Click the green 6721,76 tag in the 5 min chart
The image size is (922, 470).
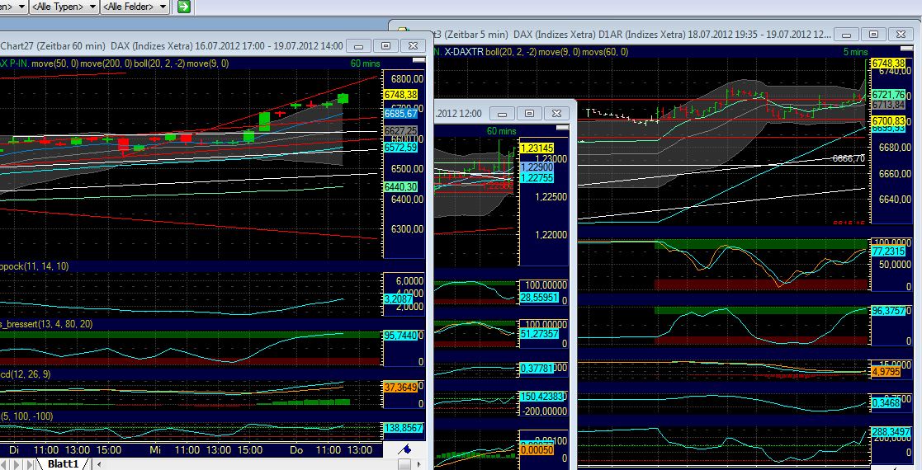pos(888,95)
